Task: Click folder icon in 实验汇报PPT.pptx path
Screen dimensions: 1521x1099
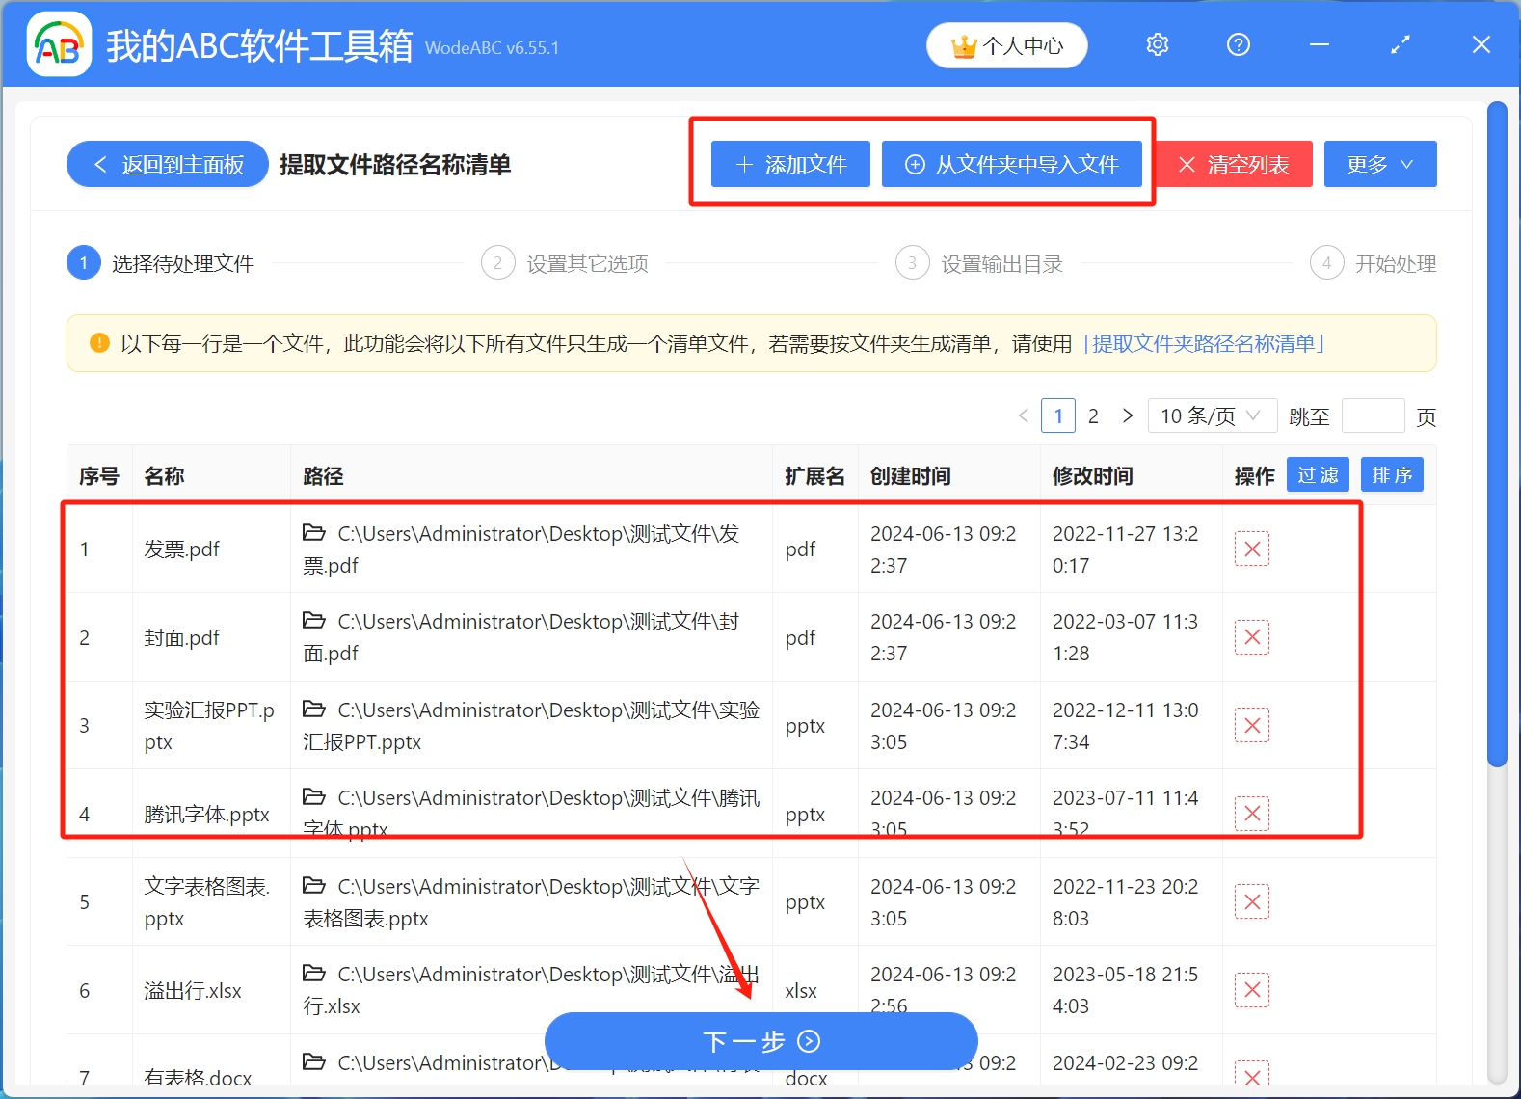Action: click(314, 709)
